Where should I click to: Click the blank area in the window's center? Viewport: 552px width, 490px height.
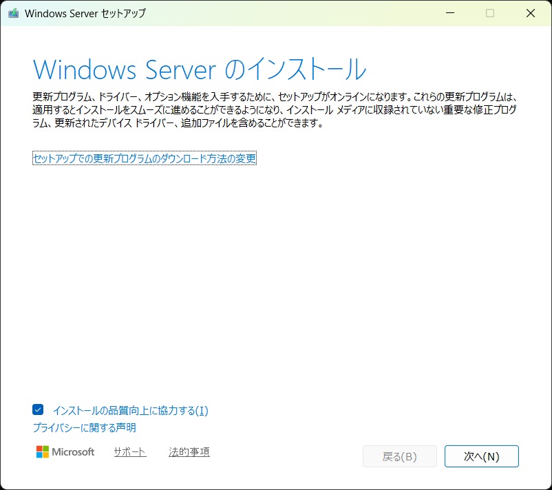(275, 275)
